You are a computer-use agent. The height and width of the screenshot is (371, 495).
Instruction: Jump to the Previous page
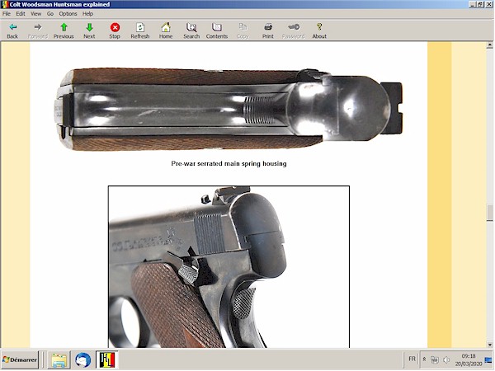tap(64, 31)
